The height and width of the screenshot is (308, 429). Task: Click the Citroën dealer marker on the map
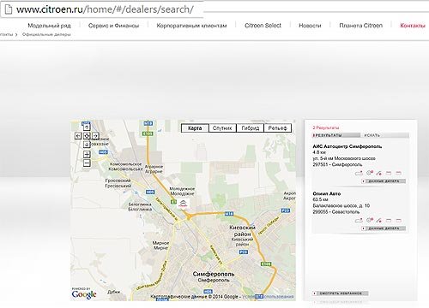coord(183,204)
